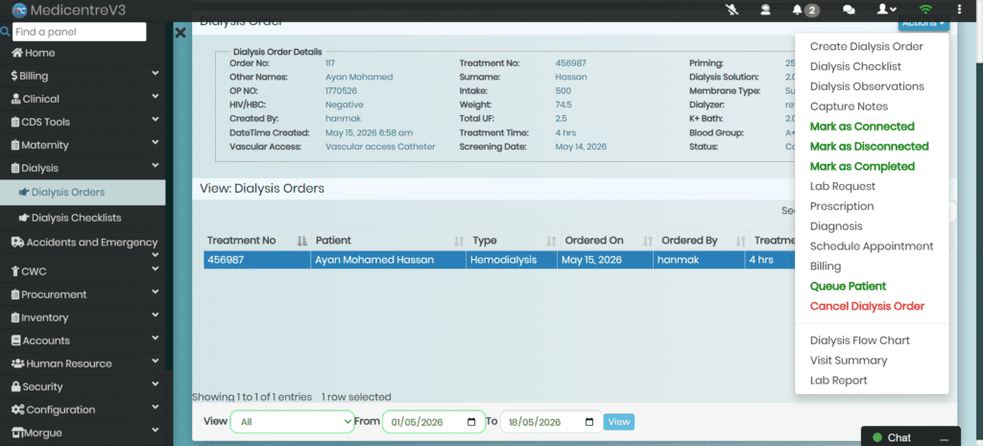Choose Create Dialysis Order from Actions menu
The height and width of the screenshot is (446, 983).
[x=867, y=46]
